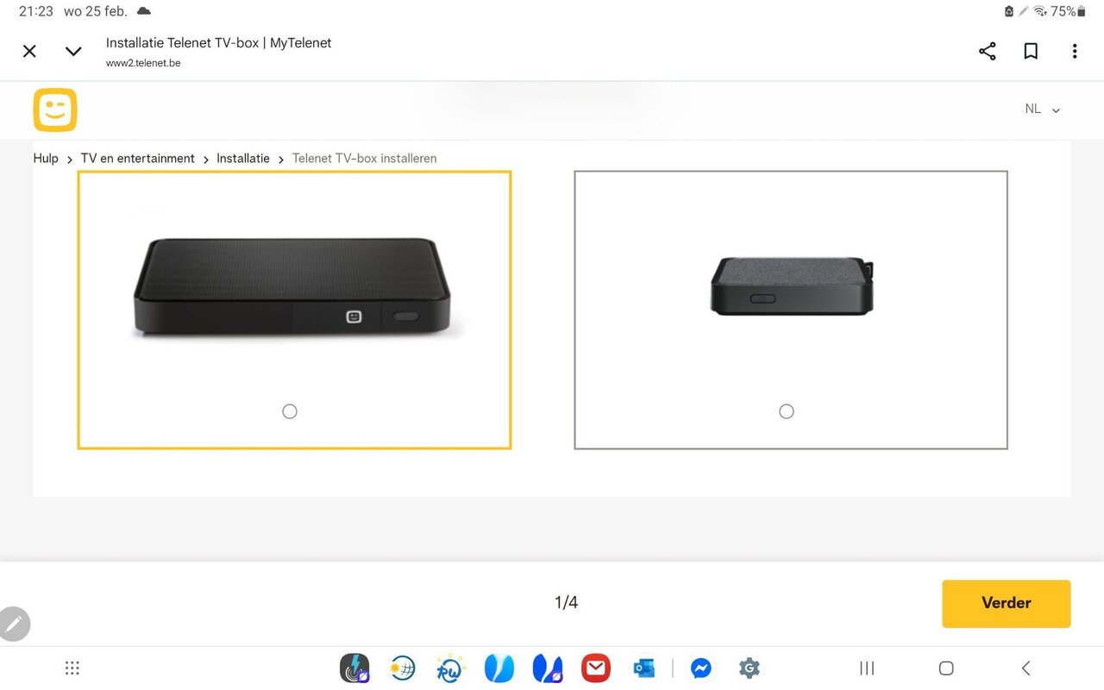Open the browser three-dot overflow menu
This screenshot has height=690, width=1104.
pos(1075,51)
